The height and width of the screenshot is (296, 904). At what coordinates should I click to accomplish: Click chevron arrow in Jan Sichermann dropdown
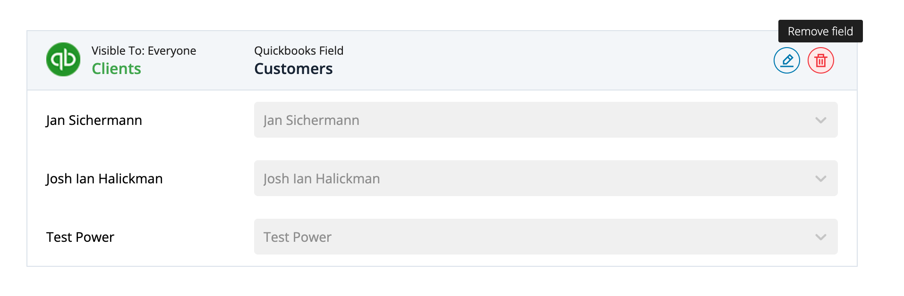click(820, 120)
